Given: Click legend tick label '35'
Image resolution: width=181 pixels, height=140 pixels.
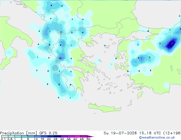Looking at the screenshot, I should tap(69, 139).
